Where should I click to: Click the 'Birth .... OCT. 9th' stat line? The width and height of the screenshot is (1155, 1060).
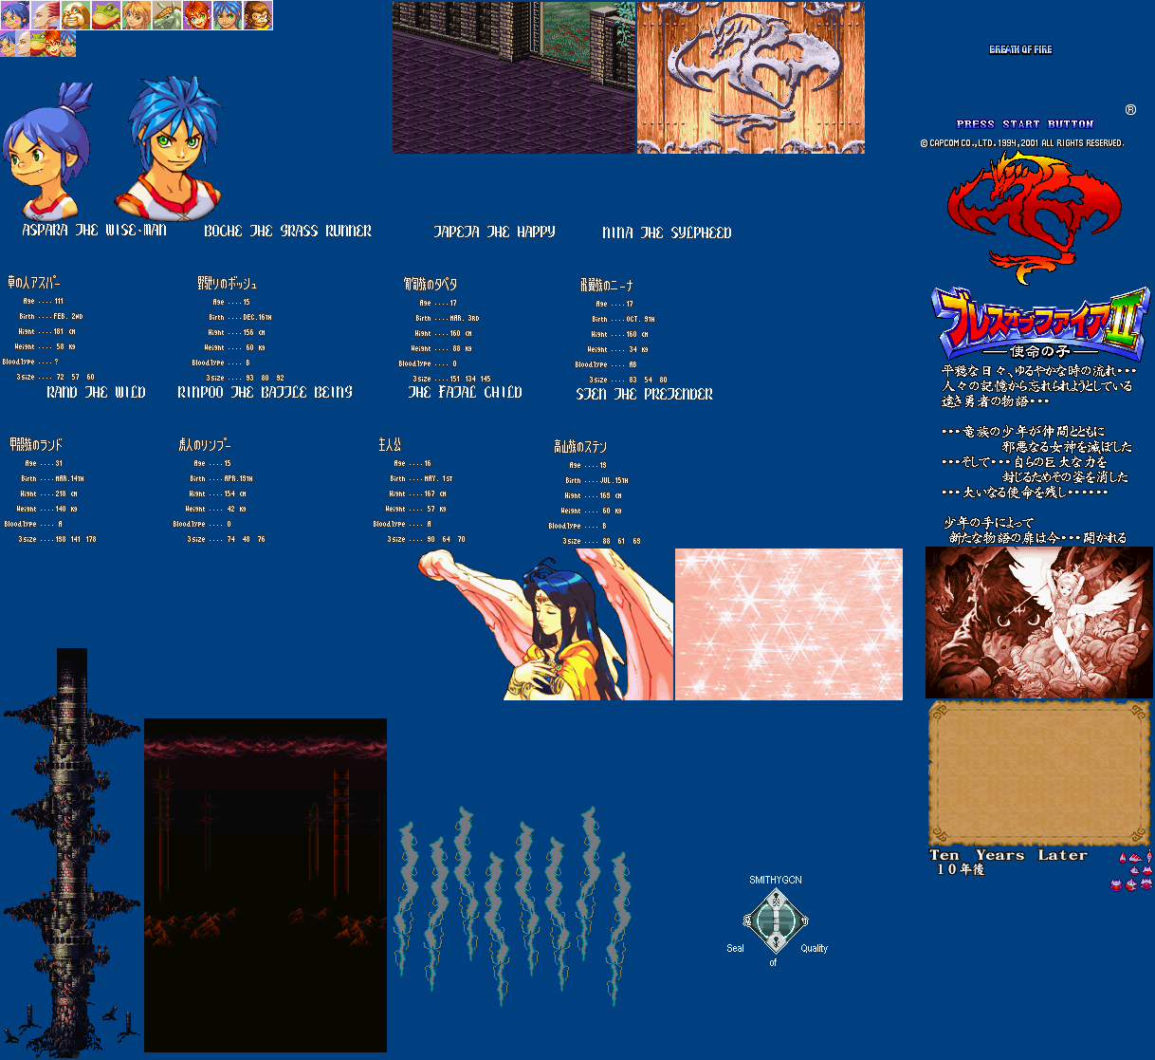click(x=624, y=319)
